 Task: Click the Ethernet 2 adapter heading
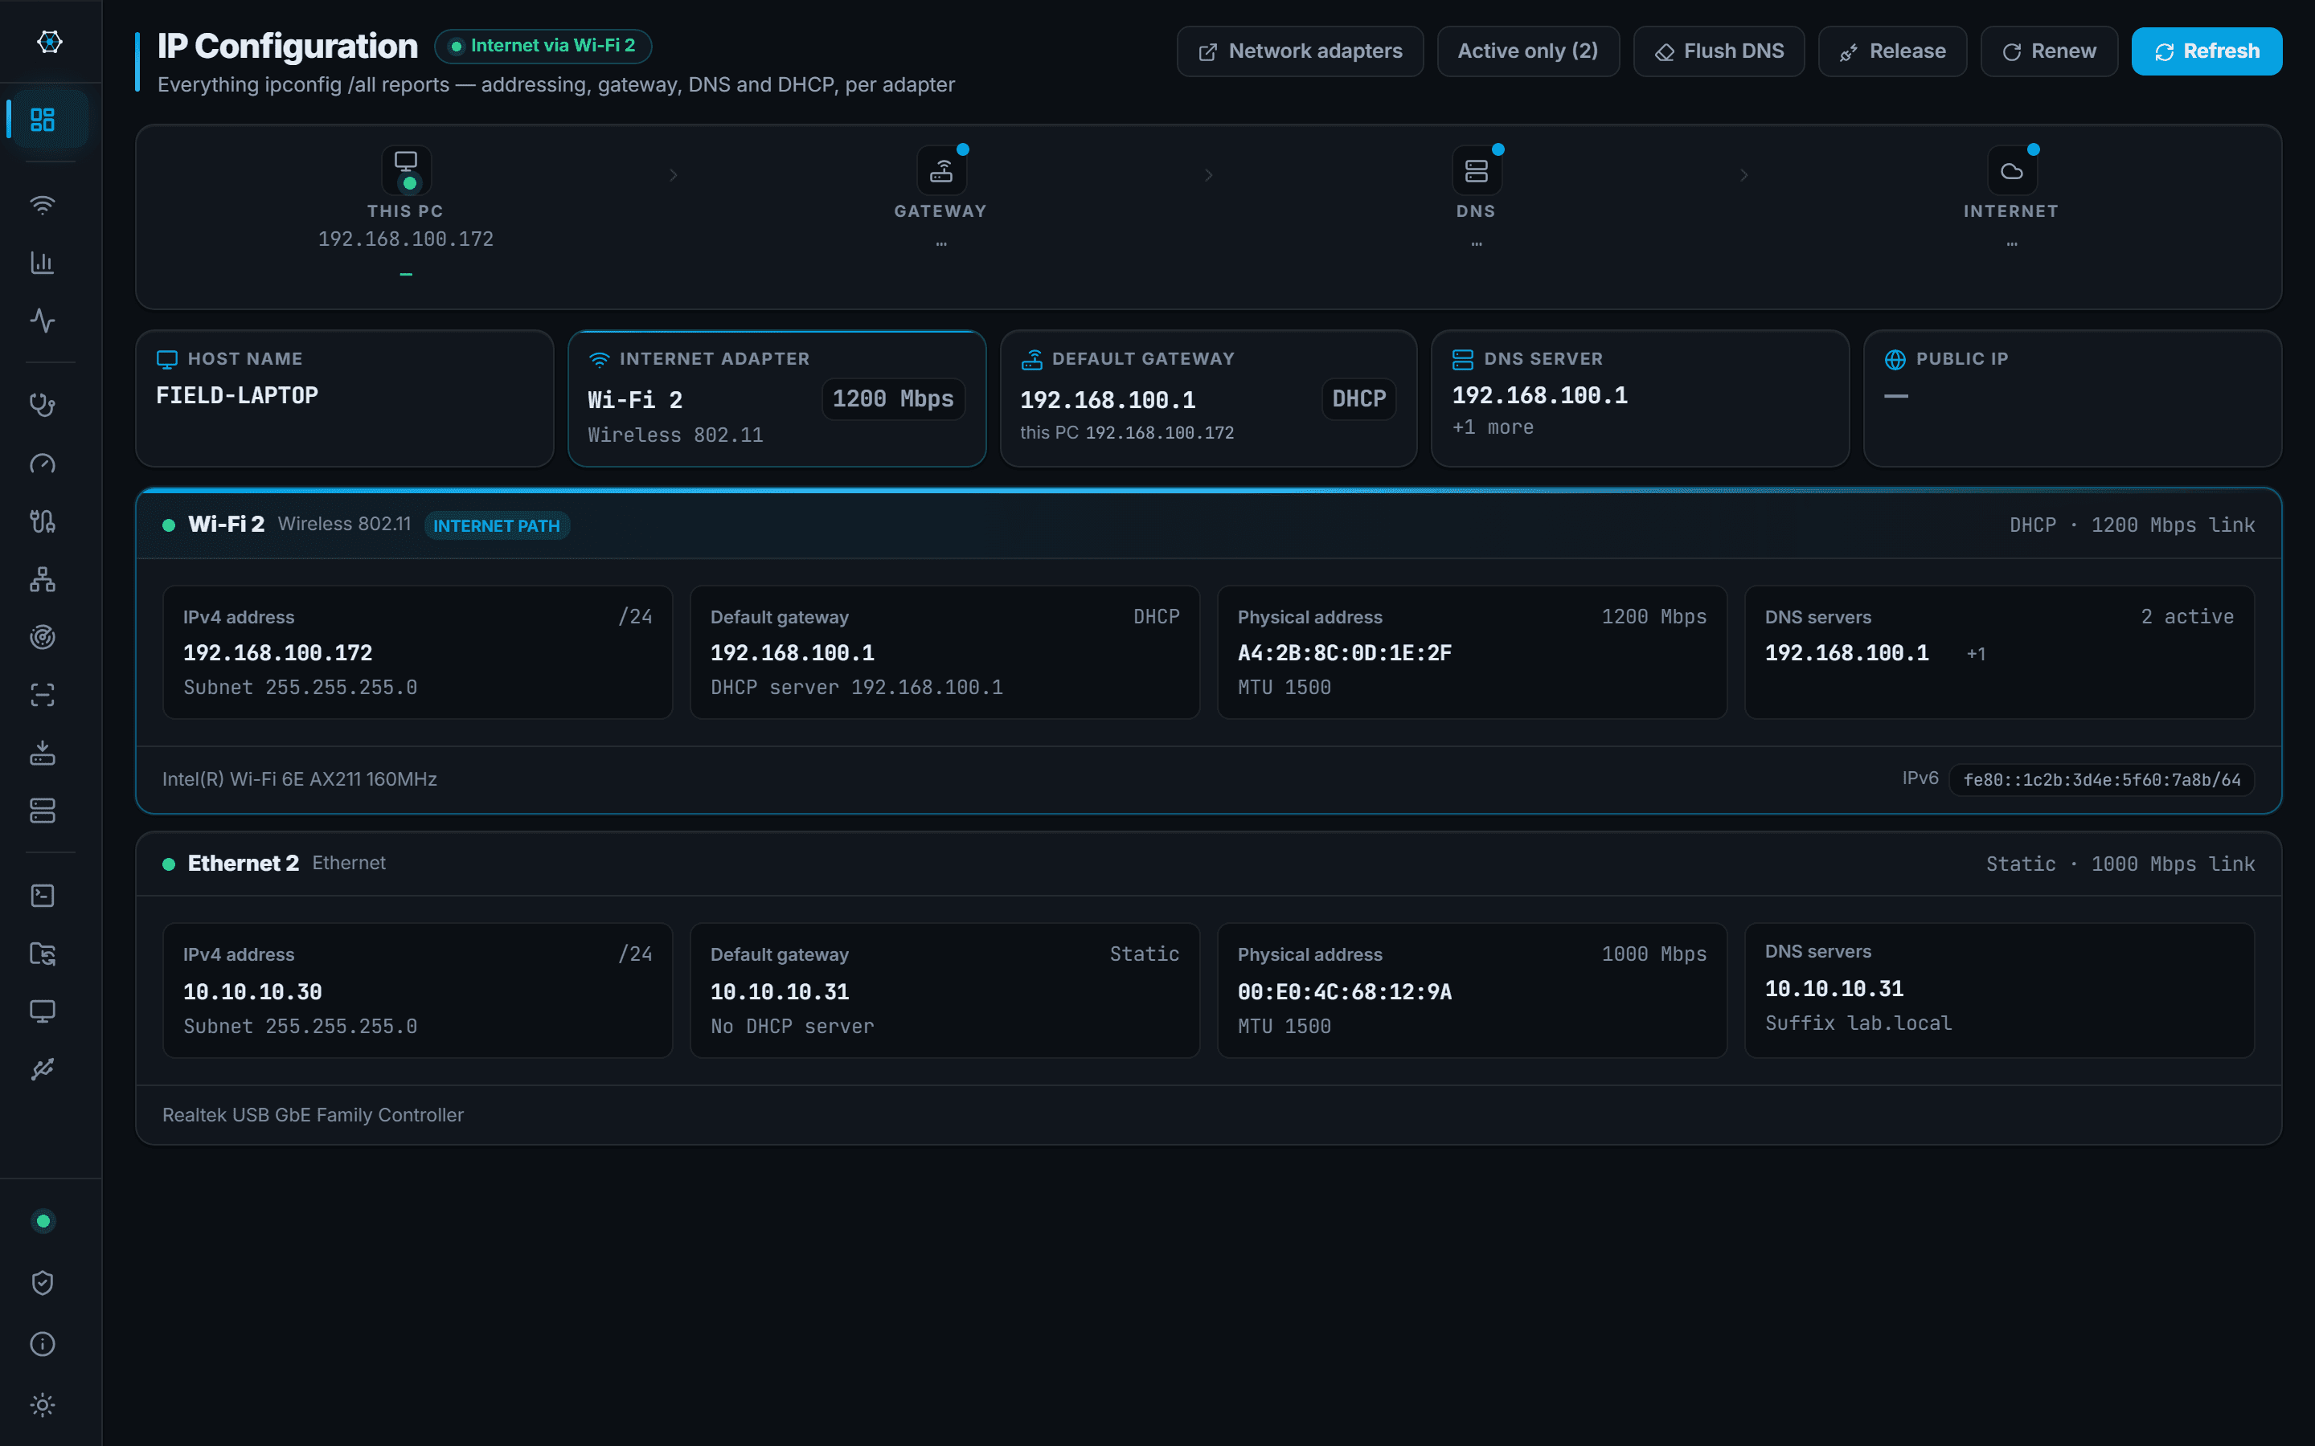(x=243, y=863)
